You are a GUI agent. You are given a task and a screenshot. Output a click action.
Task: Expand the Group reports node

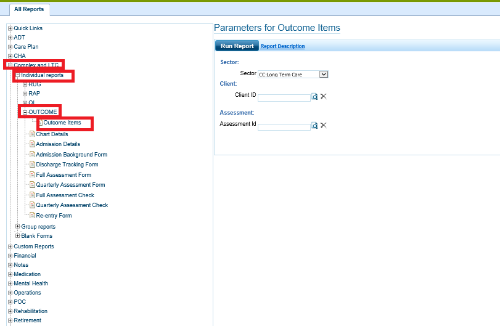17,227
